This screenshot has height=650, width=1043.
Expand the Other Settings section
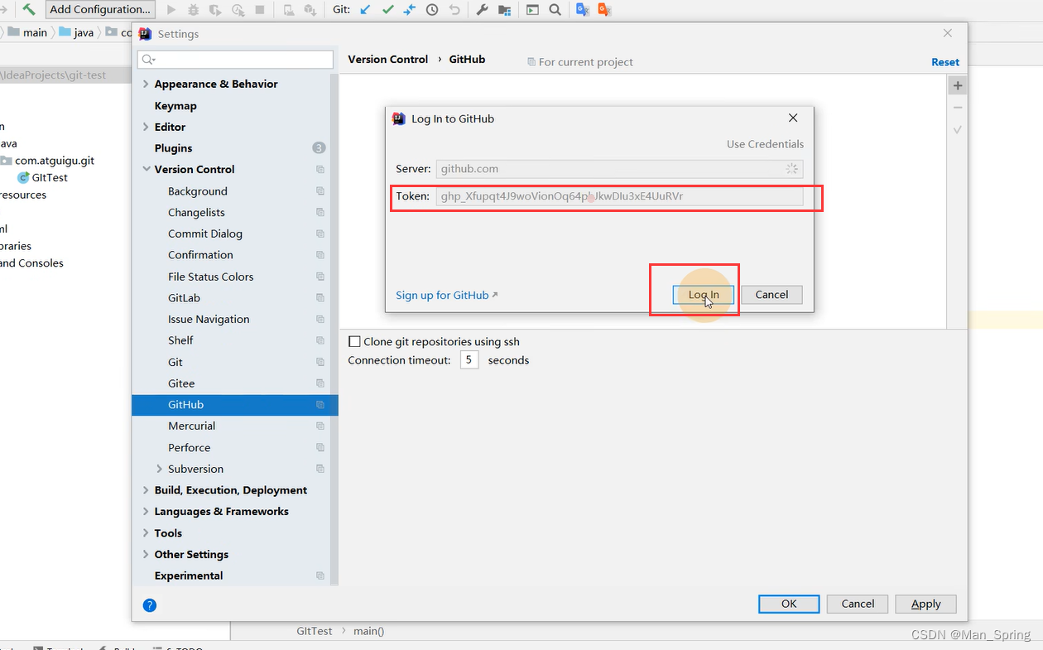147,555
